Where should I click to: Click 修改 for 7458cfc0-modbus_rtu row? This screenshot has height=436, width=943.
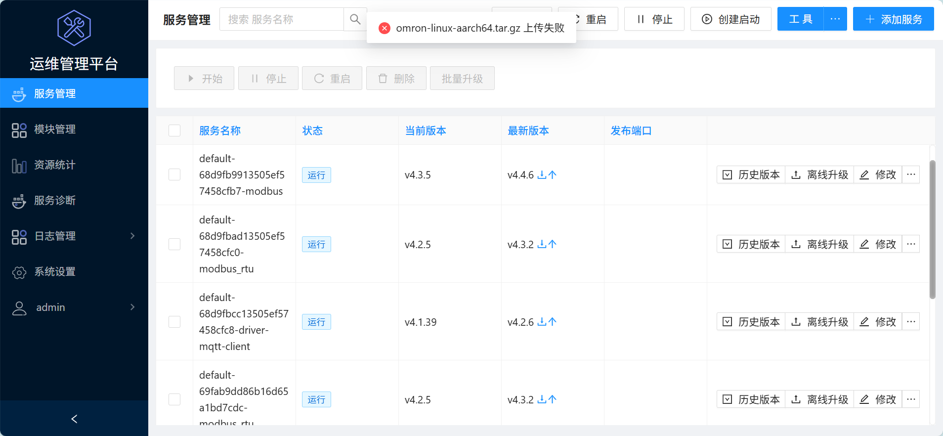(878, 244)
